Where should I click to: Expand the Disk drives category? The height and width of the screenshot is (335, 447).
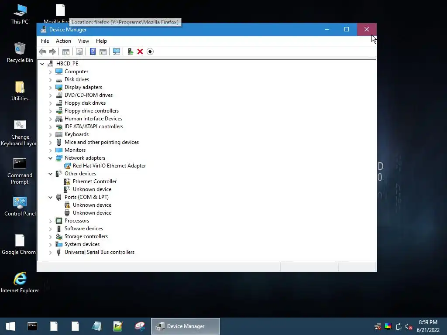pos(51,80)
